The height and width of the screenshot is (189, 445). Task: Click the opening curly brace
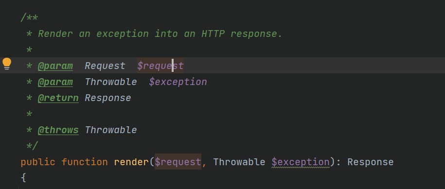23,178
